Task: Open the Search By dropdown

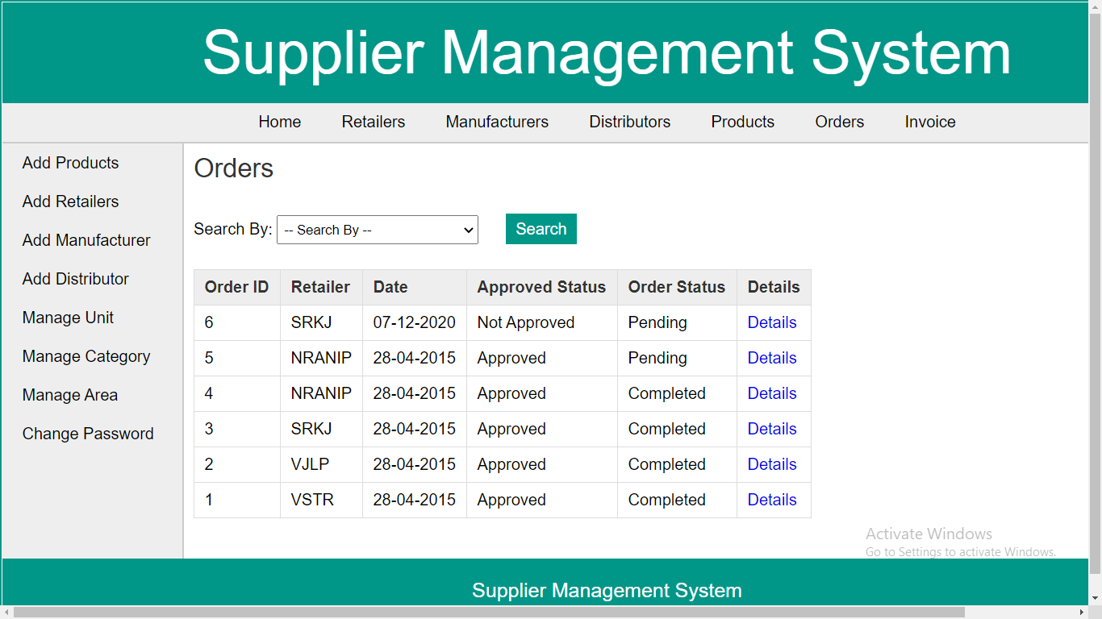Action: [x=377, y=229]
